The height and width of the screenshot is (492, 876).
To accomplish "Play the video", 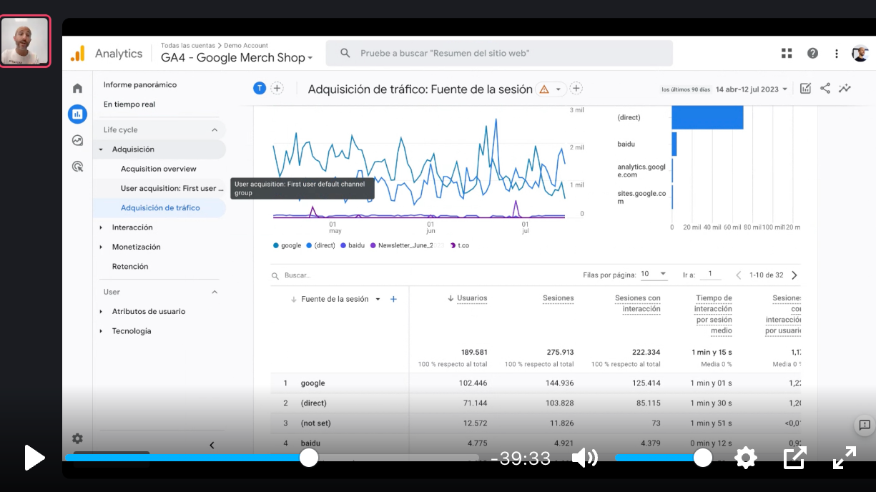I will (x=34, y=458).
